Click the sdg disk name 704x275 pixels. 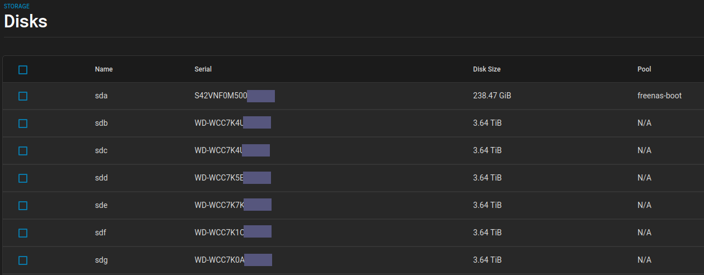(101, 260)
